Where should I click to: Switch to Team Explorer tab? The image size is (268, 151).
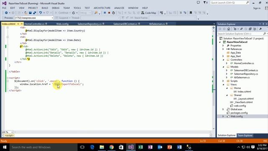point(245,135)
